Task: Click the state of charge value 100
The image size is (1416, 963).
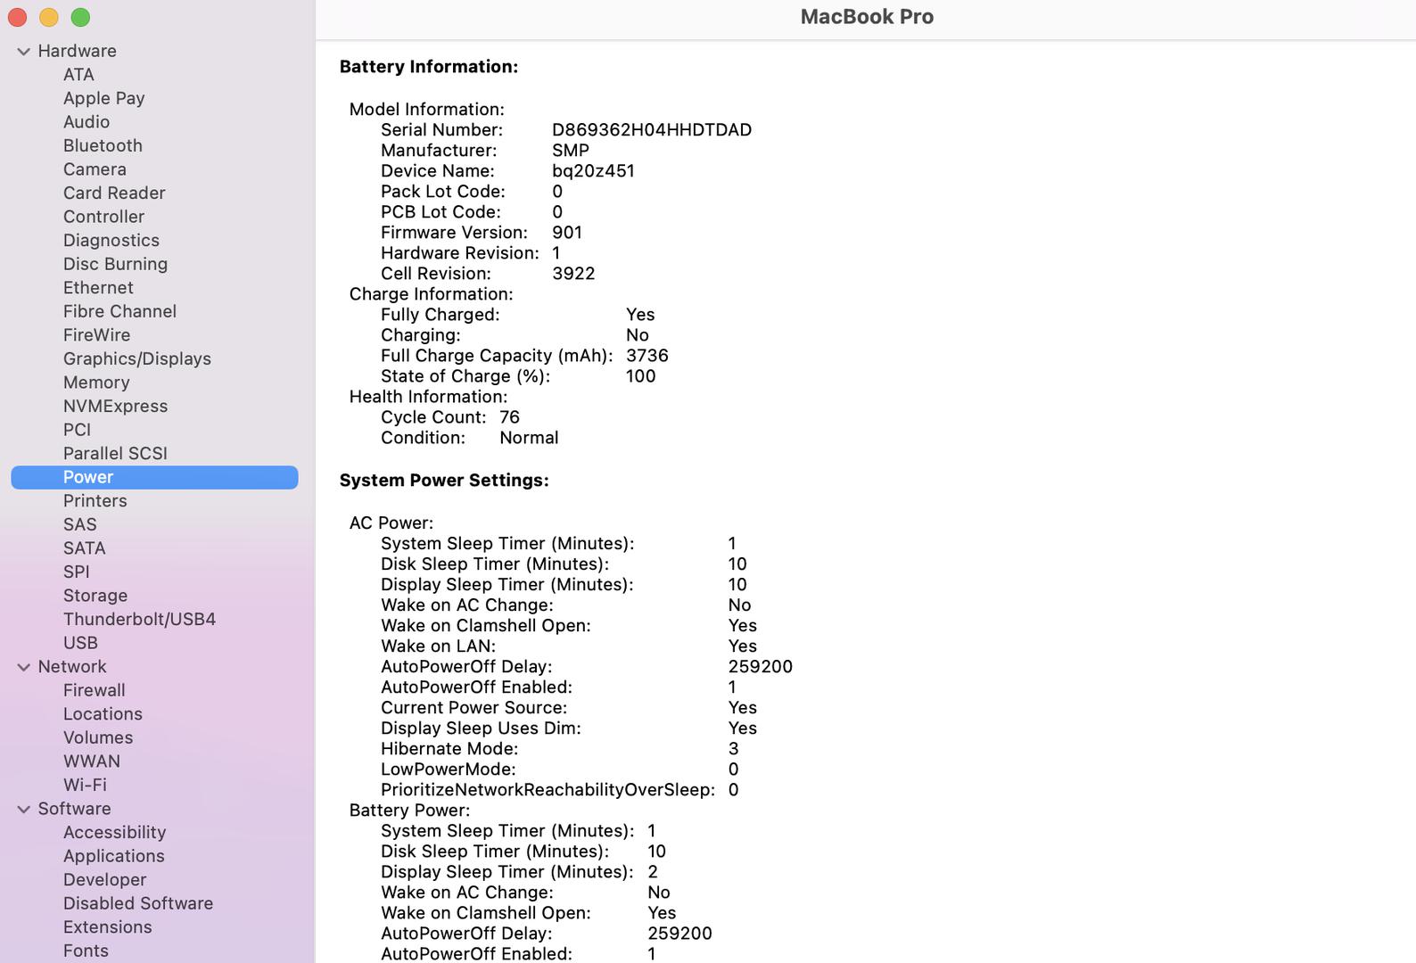Action: 640,376
